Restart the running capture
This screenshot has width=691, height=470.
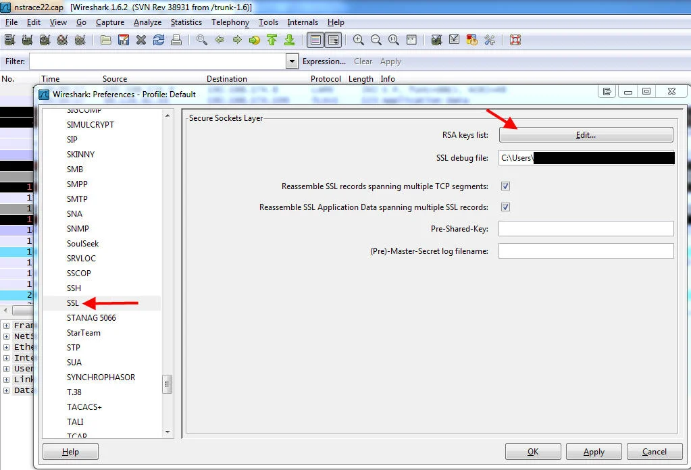tap(80, 40)
